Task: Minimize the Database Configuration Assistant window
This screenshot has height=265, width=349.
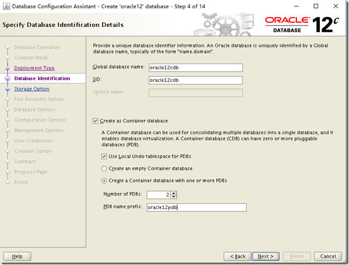Action: point(297,6)
